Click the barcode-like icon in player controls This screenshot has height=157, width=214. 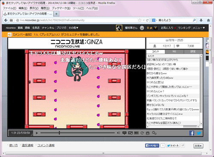click(x=136, y=133)
